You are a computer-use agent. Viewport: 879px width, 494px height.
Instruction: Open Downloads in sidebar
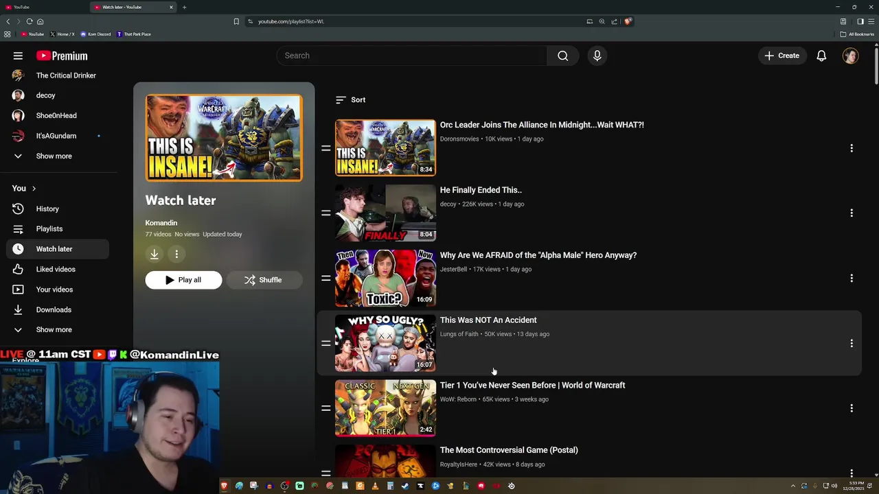(58, 309)
